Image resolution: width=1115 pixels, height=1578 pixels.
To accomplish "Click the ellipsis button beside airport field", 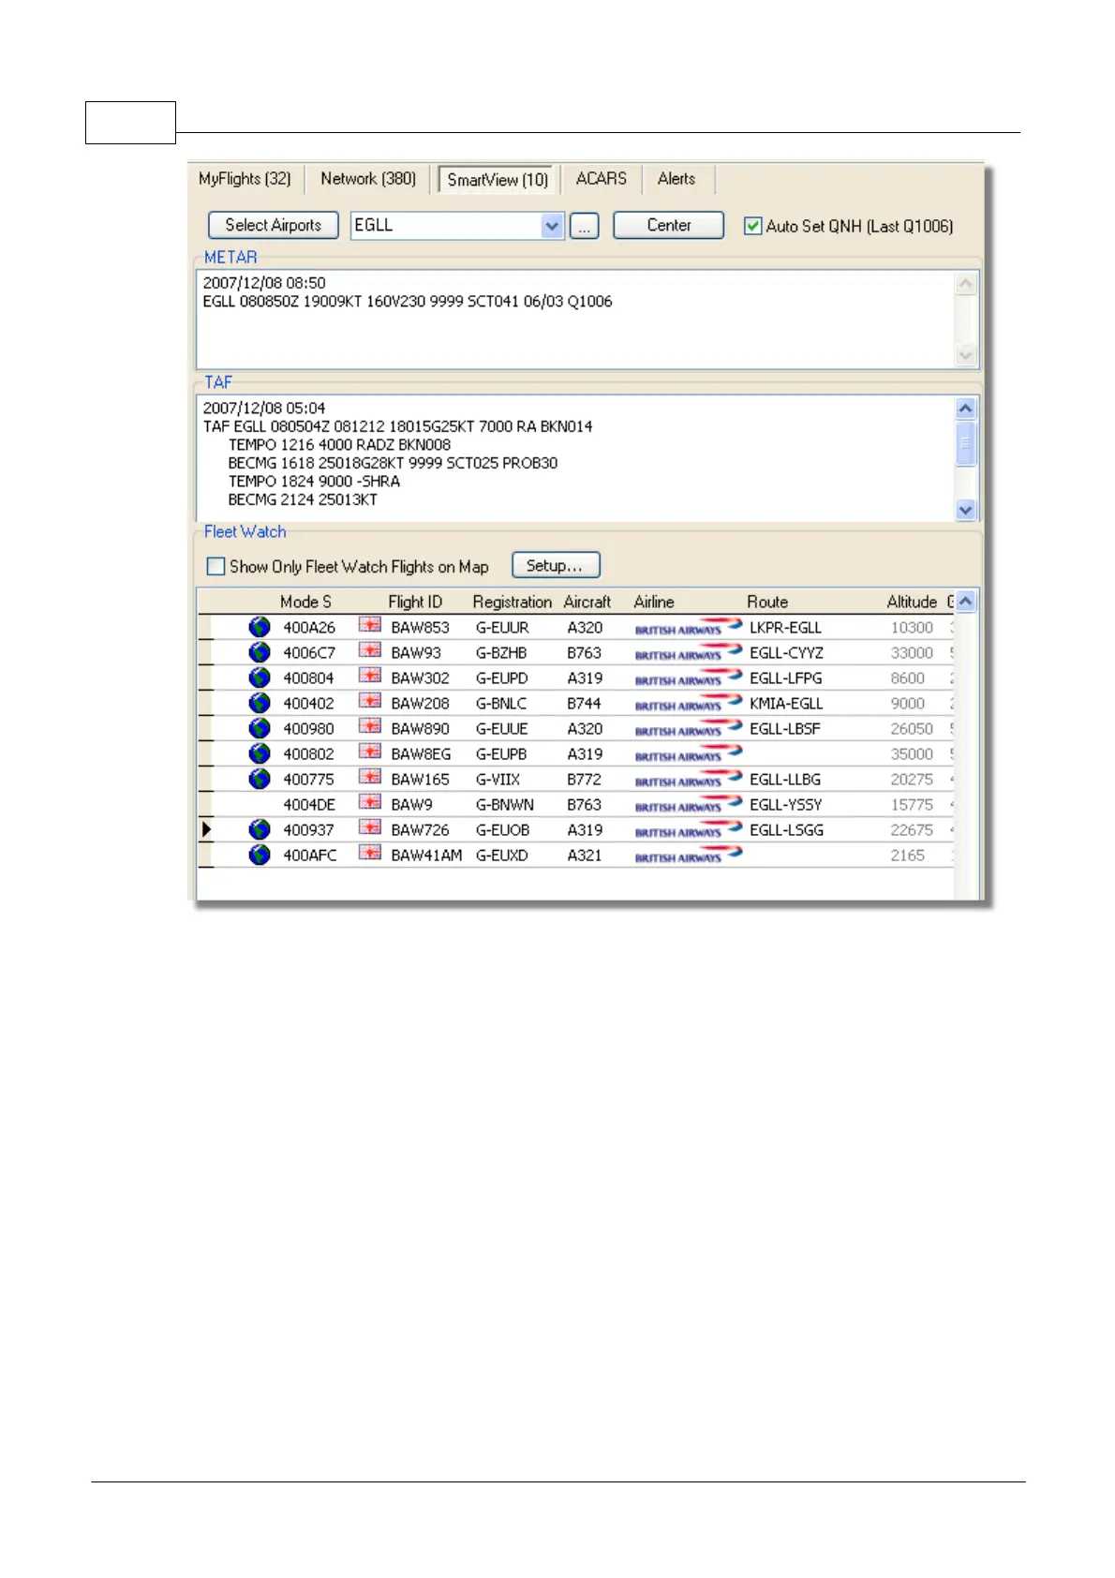I will 584,226.
